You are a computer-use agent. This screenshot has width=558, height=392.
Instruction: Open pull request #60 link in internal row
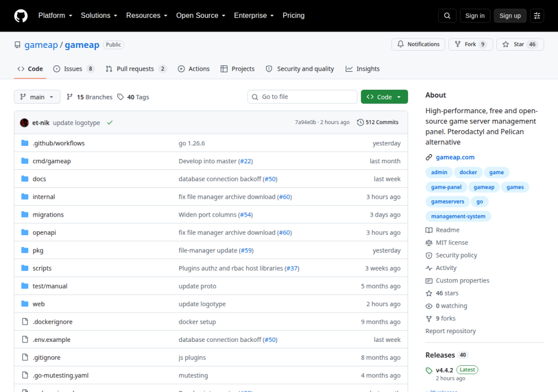[284, 197]
